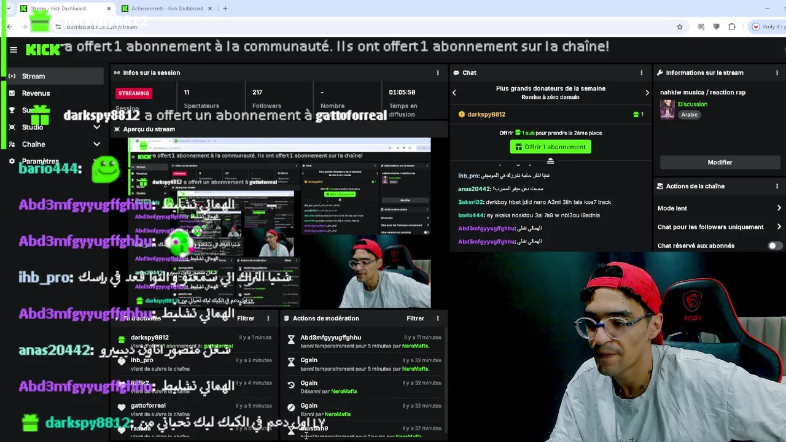Switch to Stream - Kick Dashboard tab
The width and height of the screenshot is (786, 442).
[x=65, y=9]
